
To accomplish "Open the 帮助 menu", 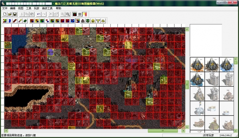I will 58,8.
